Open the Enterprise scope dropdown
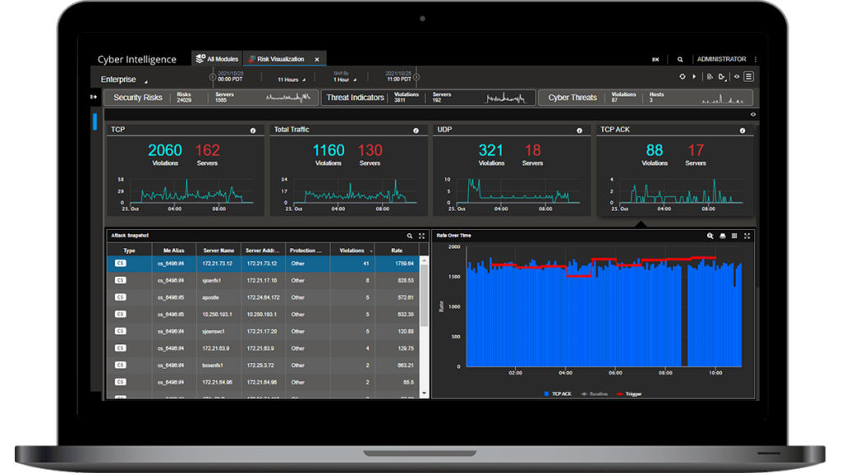The image size is (841, 473). coord(123,79)
